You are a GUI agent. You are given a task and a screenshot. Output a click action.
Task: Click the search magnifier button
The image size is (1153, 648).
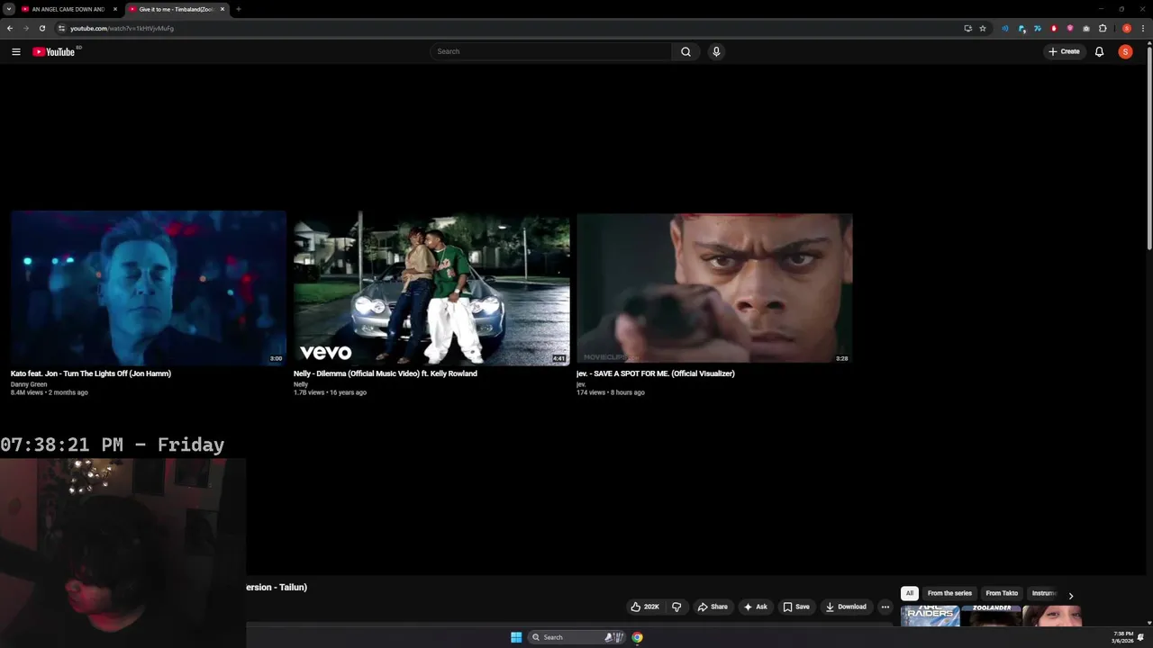[x=685, y=51]
